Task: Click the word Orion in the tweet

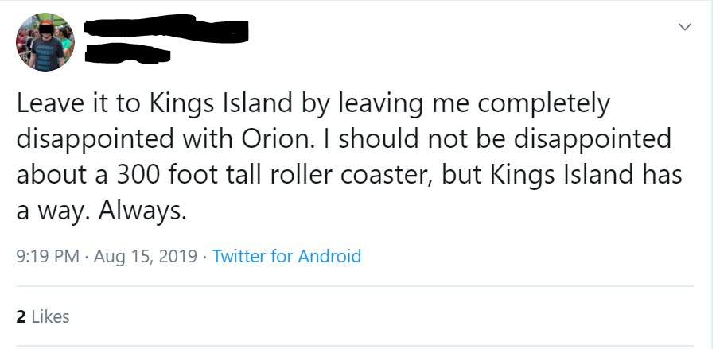Action: coord(268,138)
